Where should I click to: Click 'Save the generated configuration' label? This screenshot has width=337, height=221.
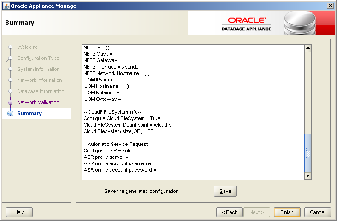142,191
